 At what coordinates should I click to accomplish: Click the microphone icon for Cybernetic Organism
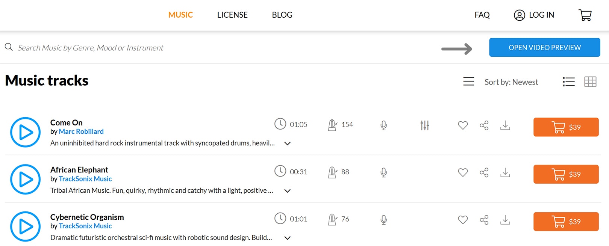point(383,220)
